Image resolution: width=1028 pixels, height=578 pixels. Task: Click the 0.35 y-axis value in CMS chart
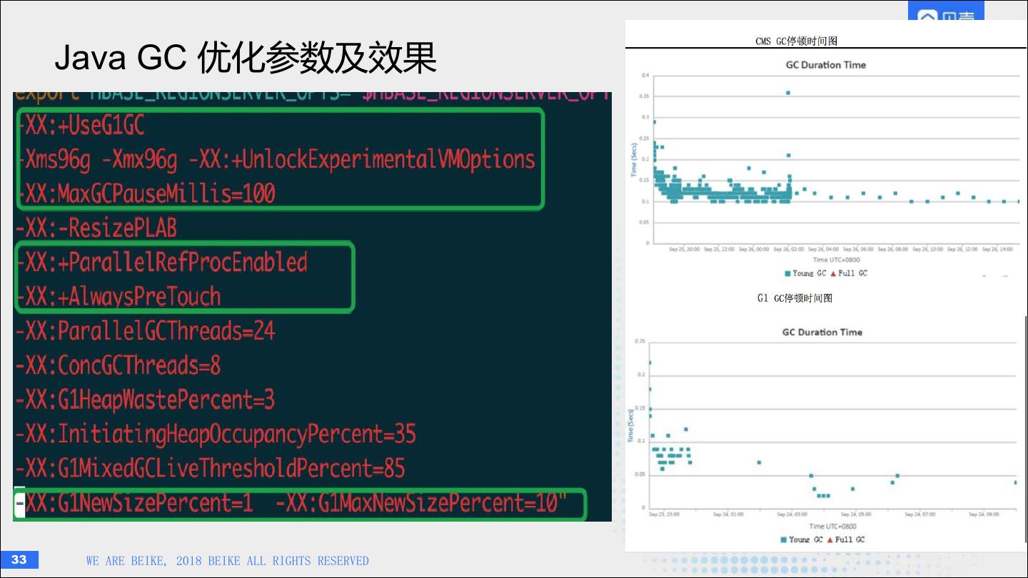(x=645, y=96)
